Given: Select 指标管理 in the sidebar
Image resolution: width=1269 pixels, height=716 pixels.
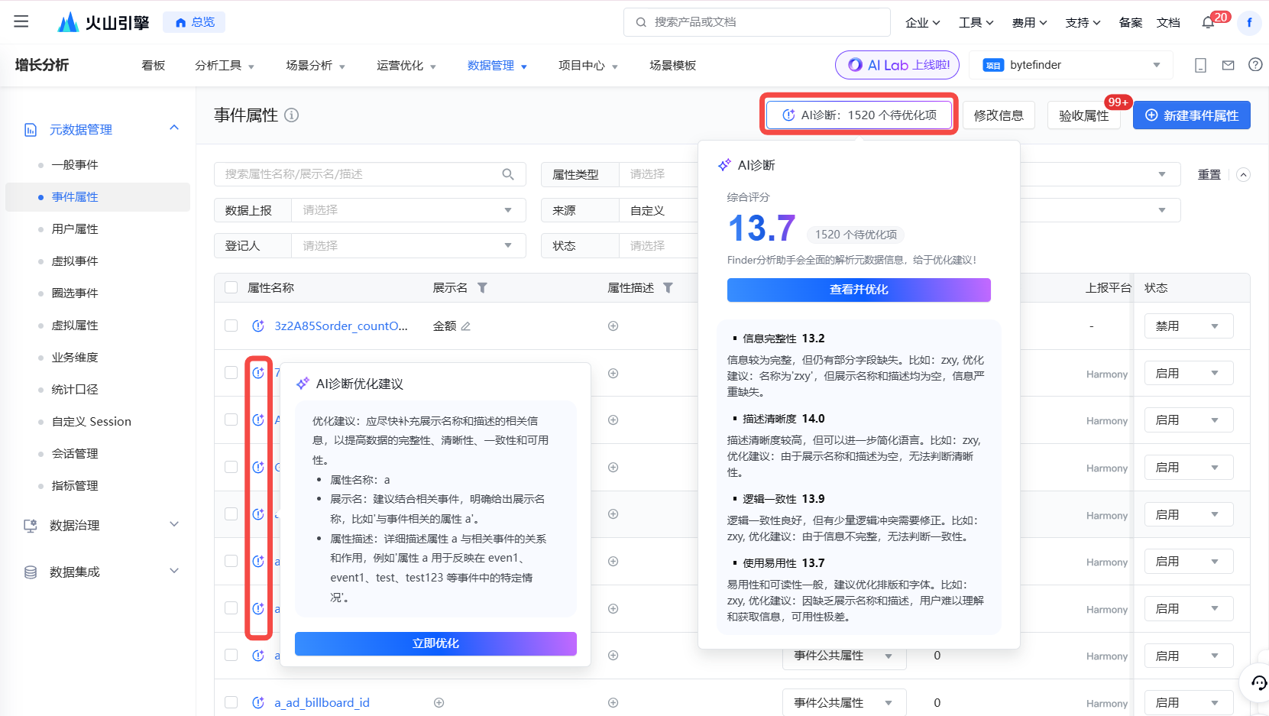Looking at the screenshot, I should [x=75, y=486].
